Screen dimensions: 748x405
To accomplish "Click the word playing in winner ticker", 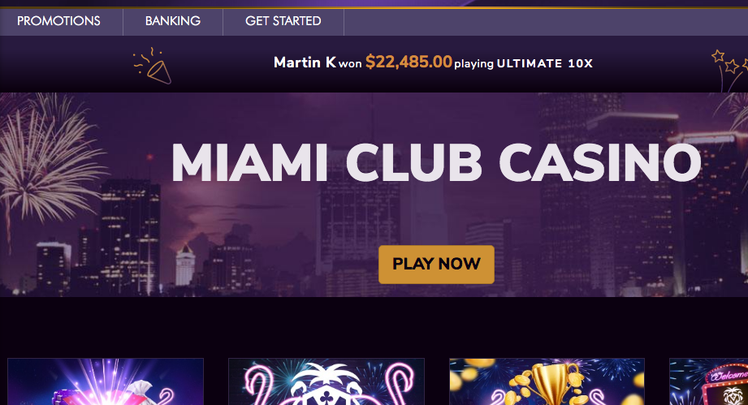I will [x=473, y=64].
